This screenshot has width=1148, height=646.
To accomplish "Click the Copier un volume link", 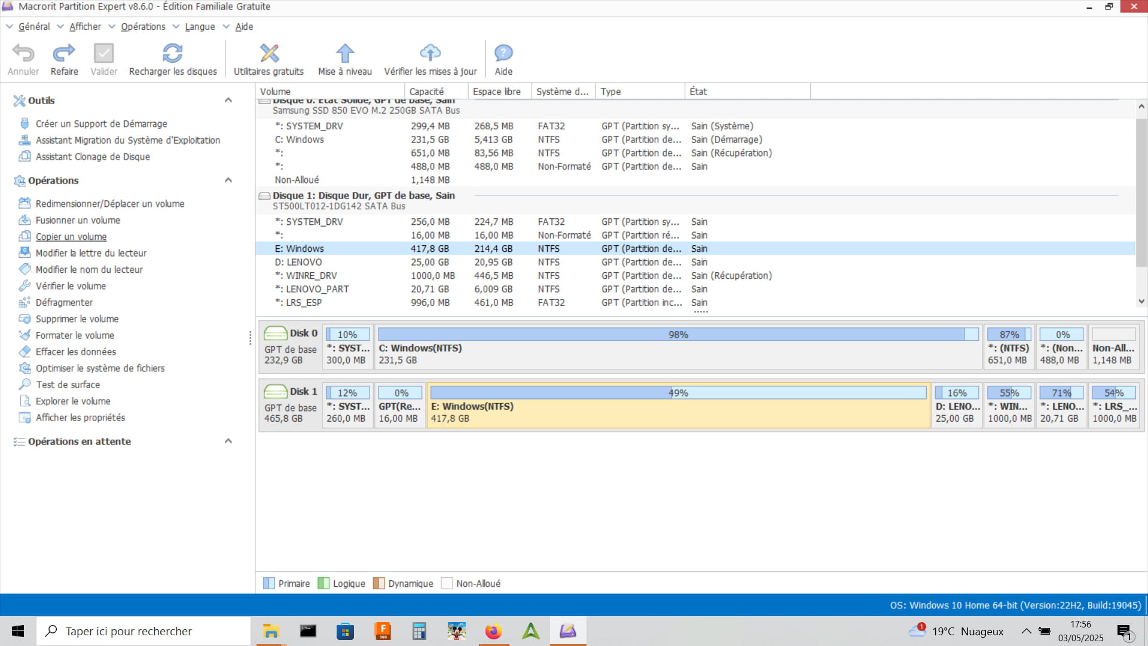I will coord(71,237).
